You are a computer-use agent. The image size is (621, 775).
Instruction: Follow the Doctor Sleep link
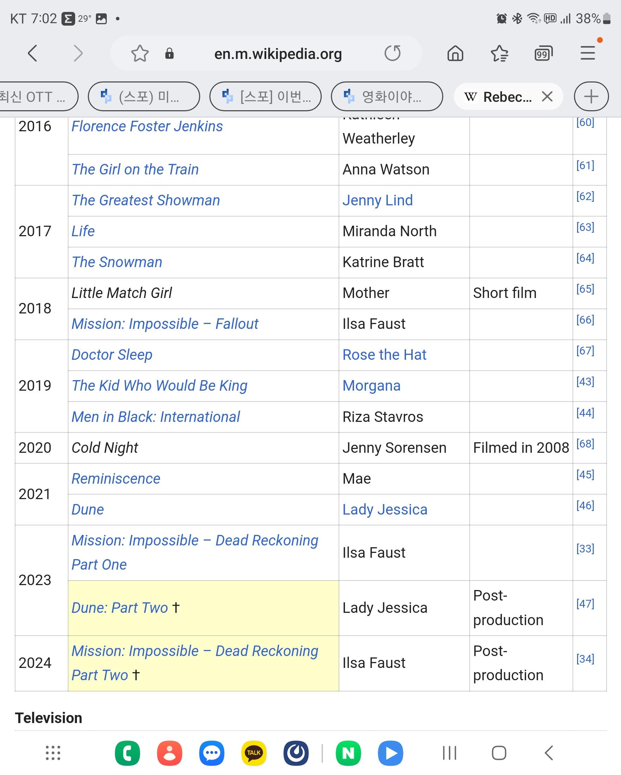pos(112,355)
